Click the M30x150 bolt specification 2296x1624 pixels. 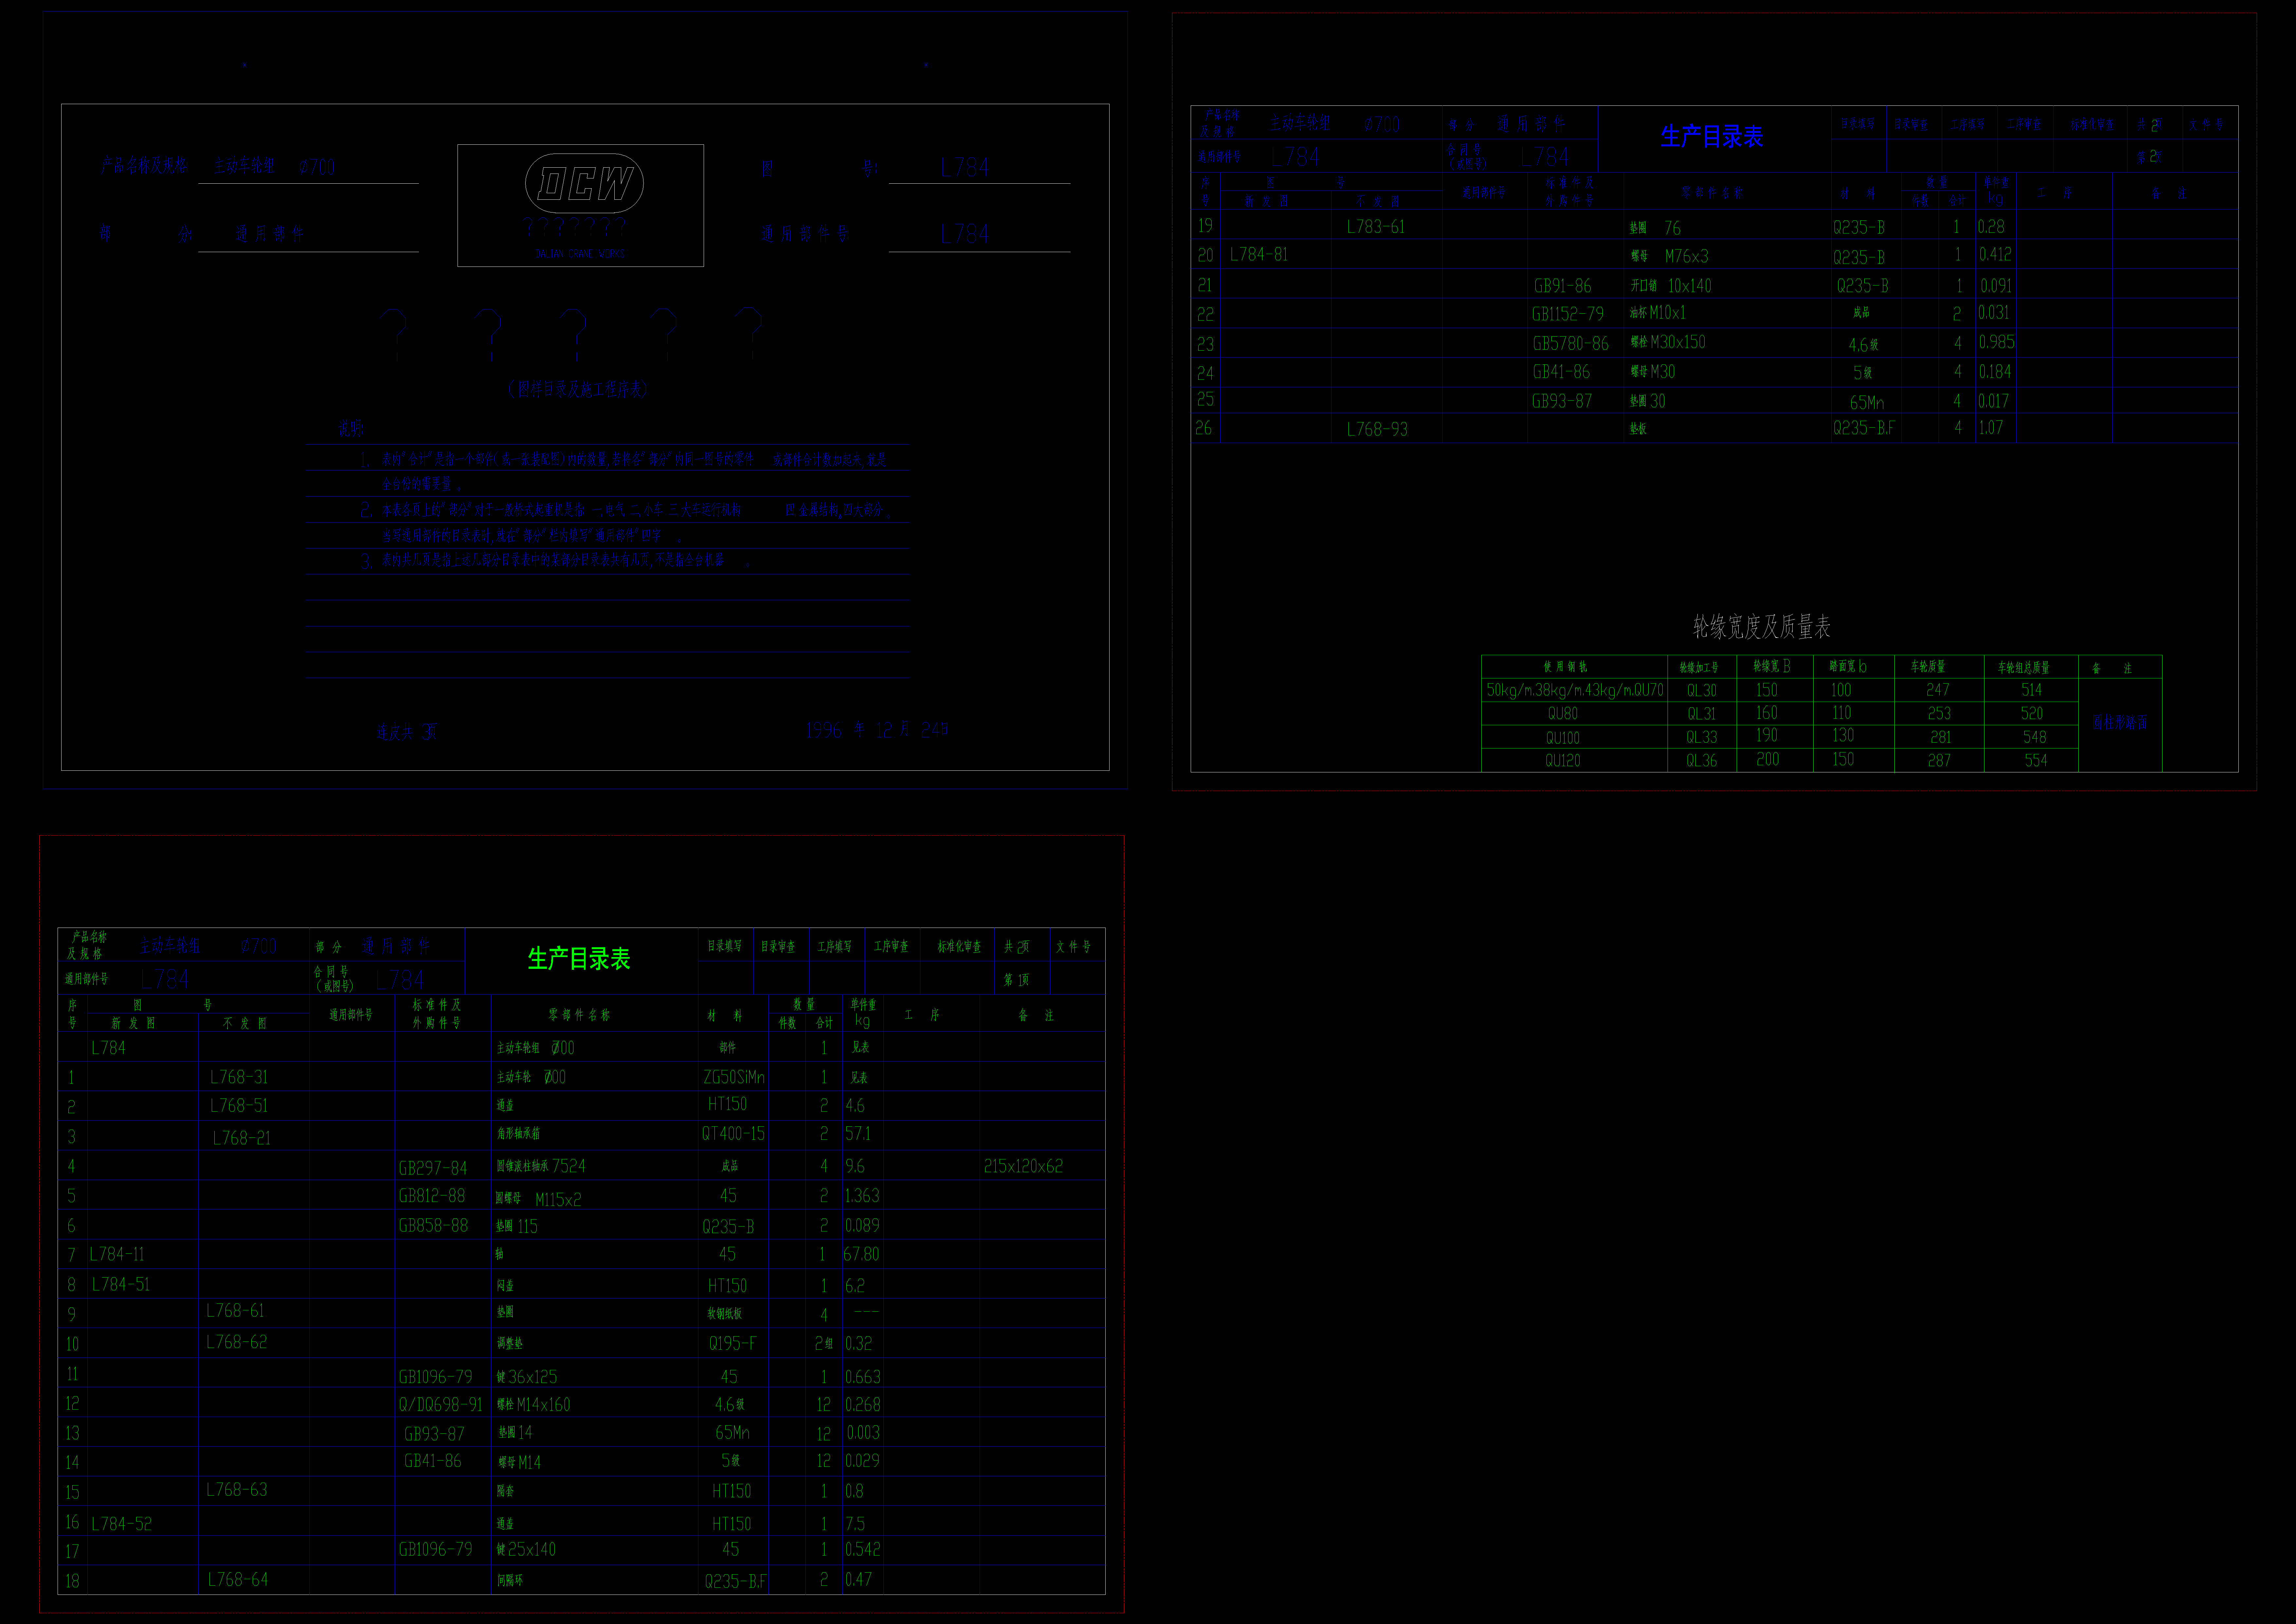1678,342
